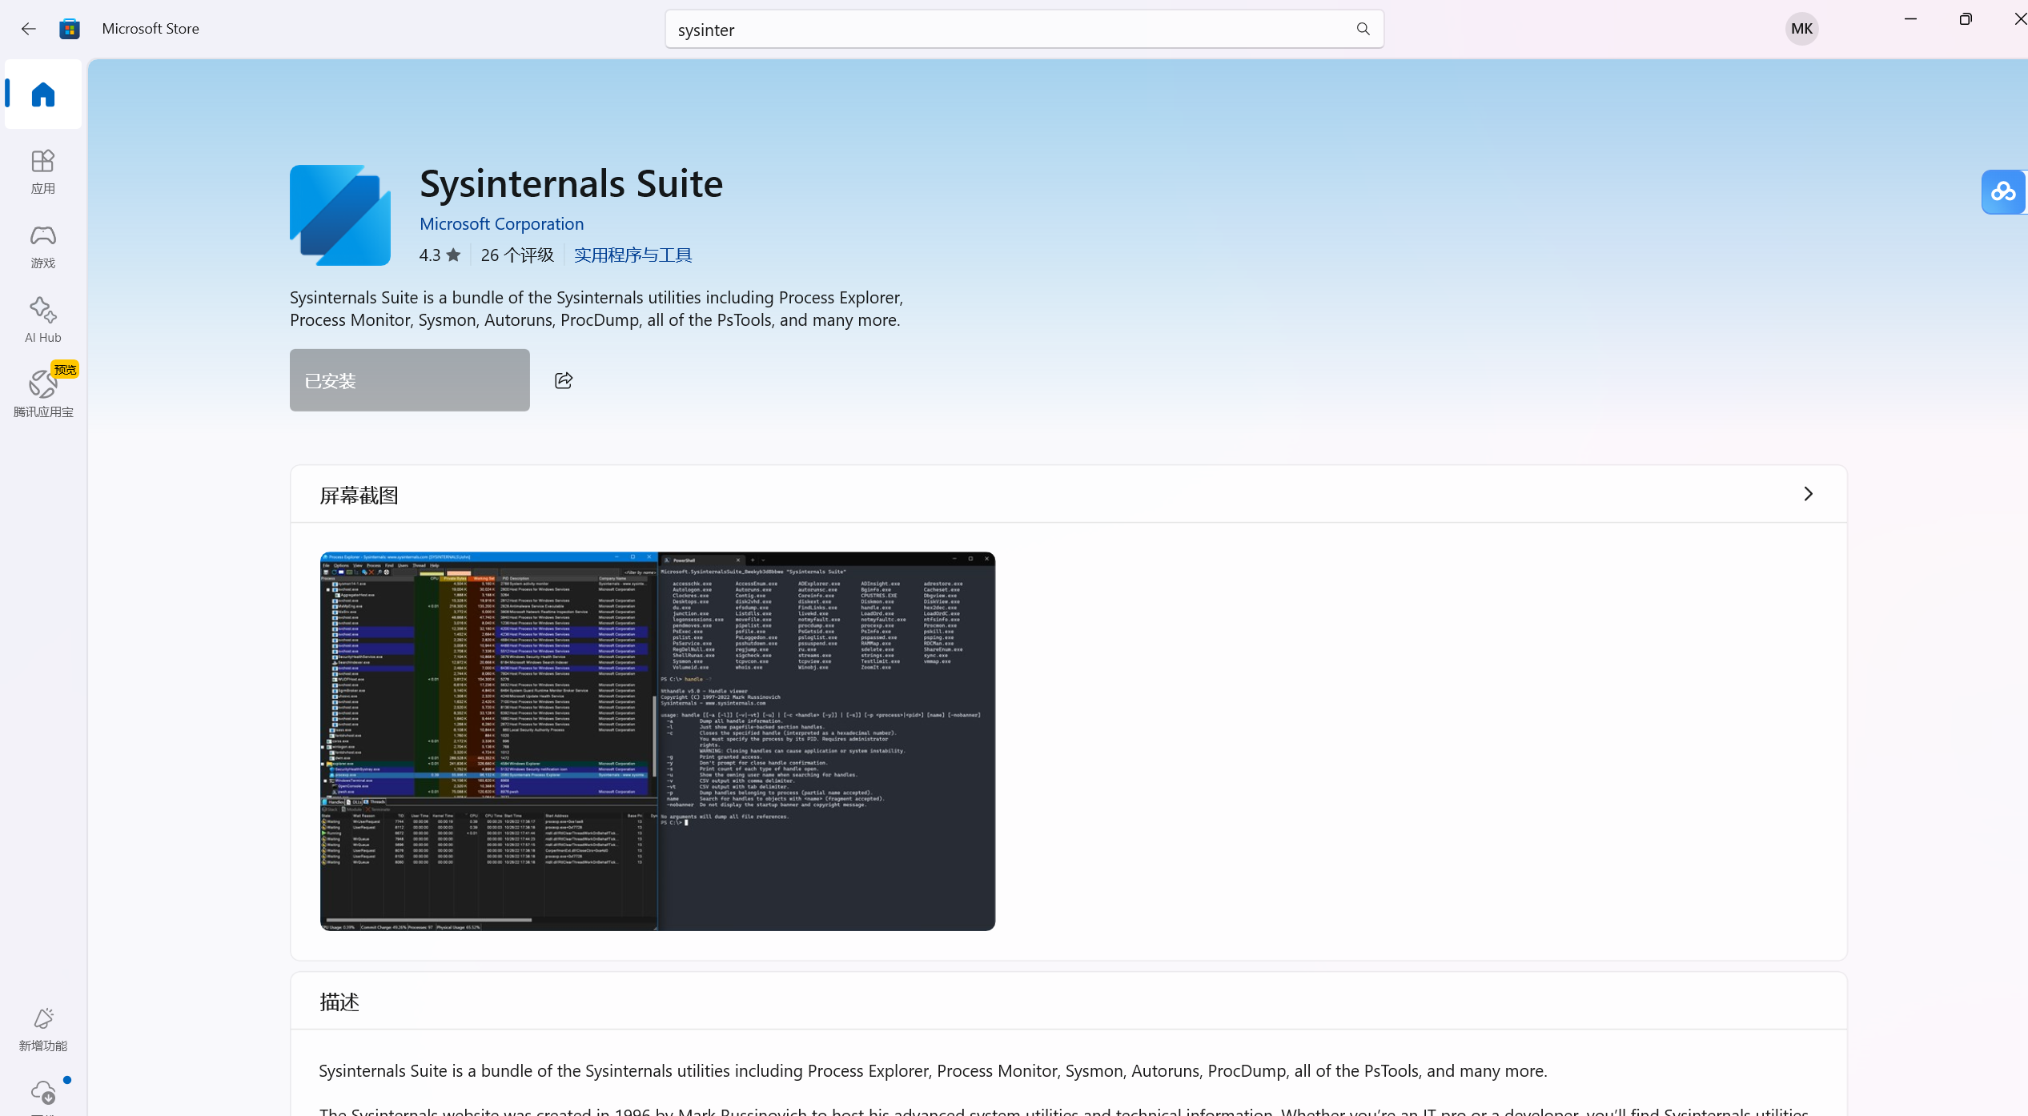View the 26 个评级 ratings
Image resolution: width=2028 pixels, height=1116 pixels.
[x=517, y=255]
